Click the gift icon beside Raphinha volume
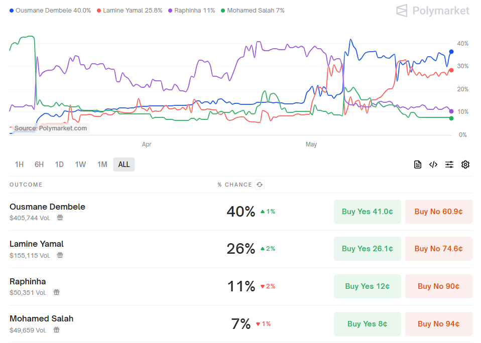 pos(57,292)
